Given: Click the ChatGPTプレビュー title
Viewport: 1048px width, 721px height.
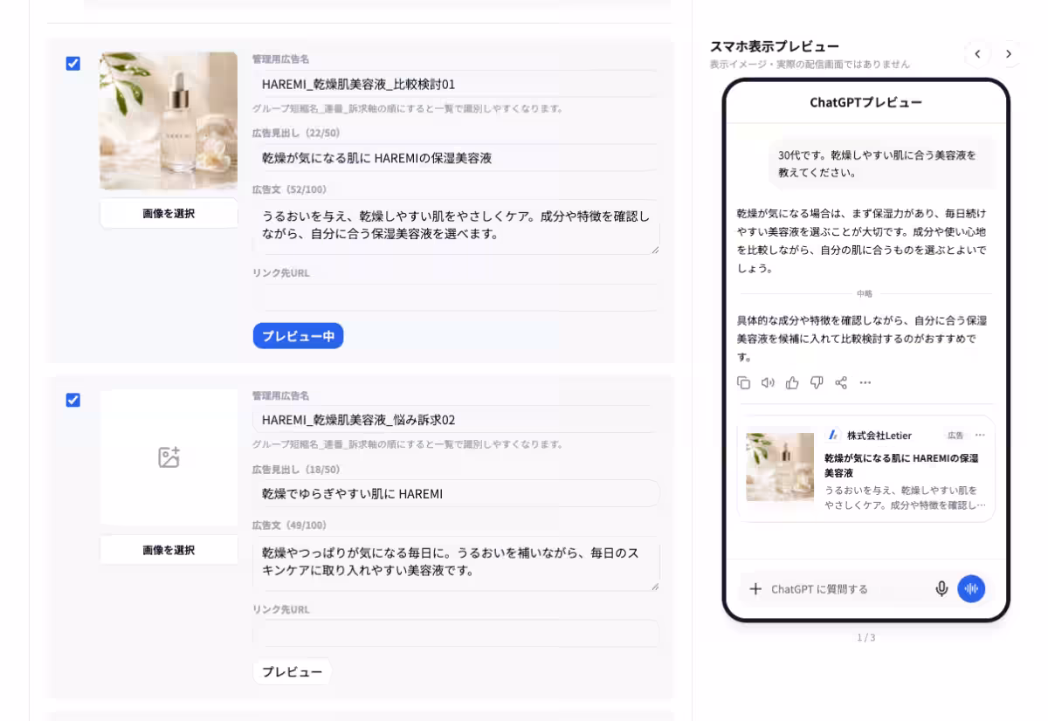Looking at the screenshot, I should pyautogui.click(x=865, y=102).
